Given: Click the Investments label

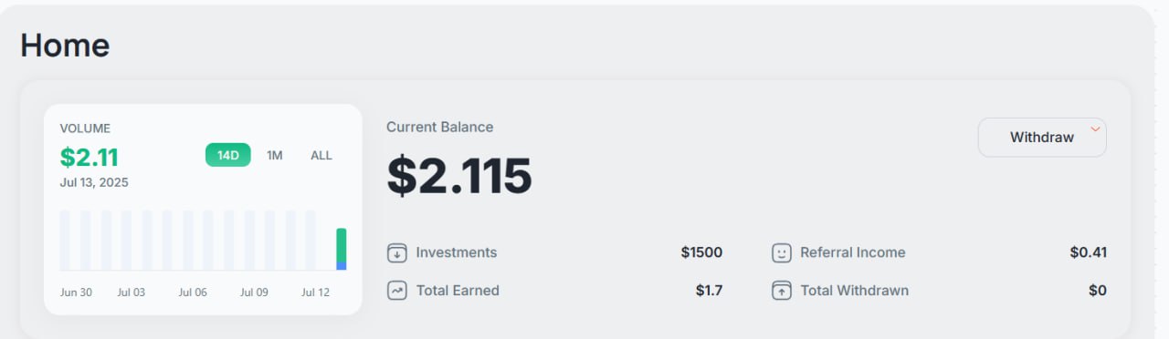Looking at the screenshot, I should (457, 252).
